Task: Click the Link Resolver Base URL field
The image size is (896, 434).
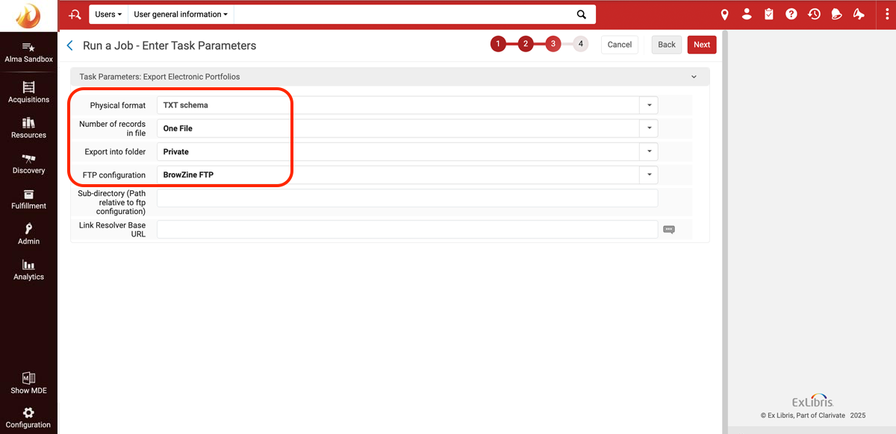Action: 407,229
